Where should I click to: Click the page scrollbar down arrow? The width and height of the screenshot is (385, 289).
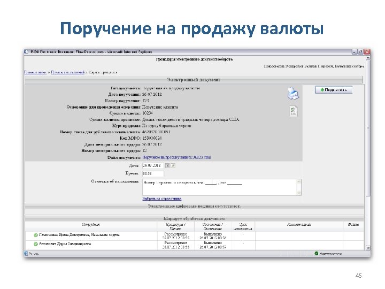pos(368,248)
